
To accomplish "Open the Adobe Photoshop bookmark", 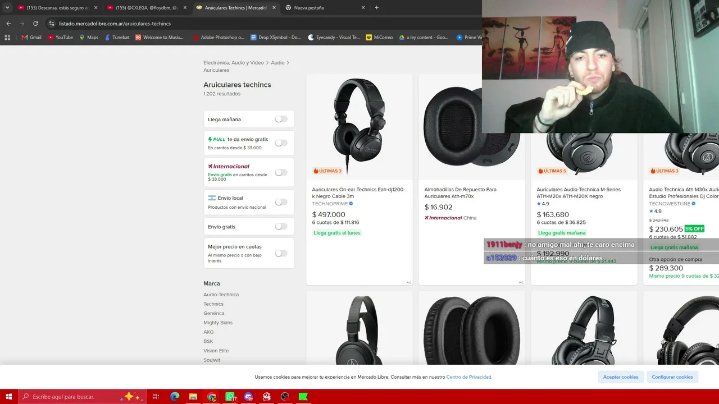I will pos(219,38).
